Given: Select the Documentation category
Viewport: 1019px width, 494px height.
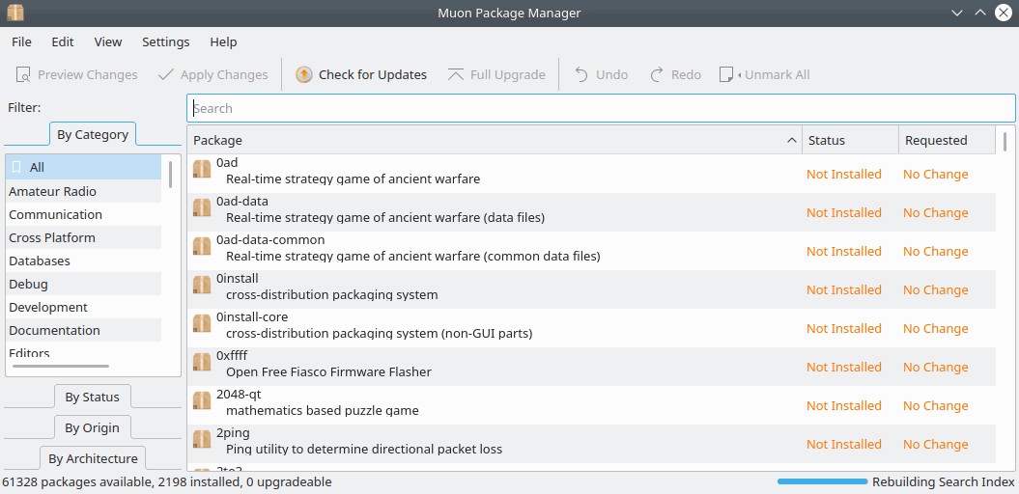Looking at the screenshot, I should tap(83, 330).
